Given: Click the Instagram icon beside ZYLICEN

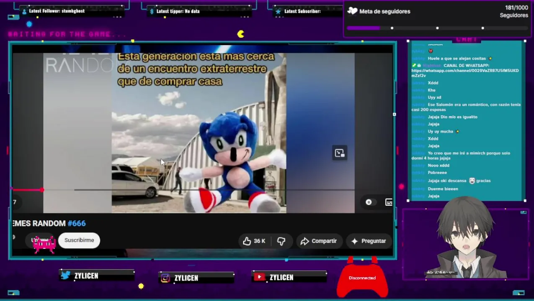Looking at the screenshot, I should (165, 278).
